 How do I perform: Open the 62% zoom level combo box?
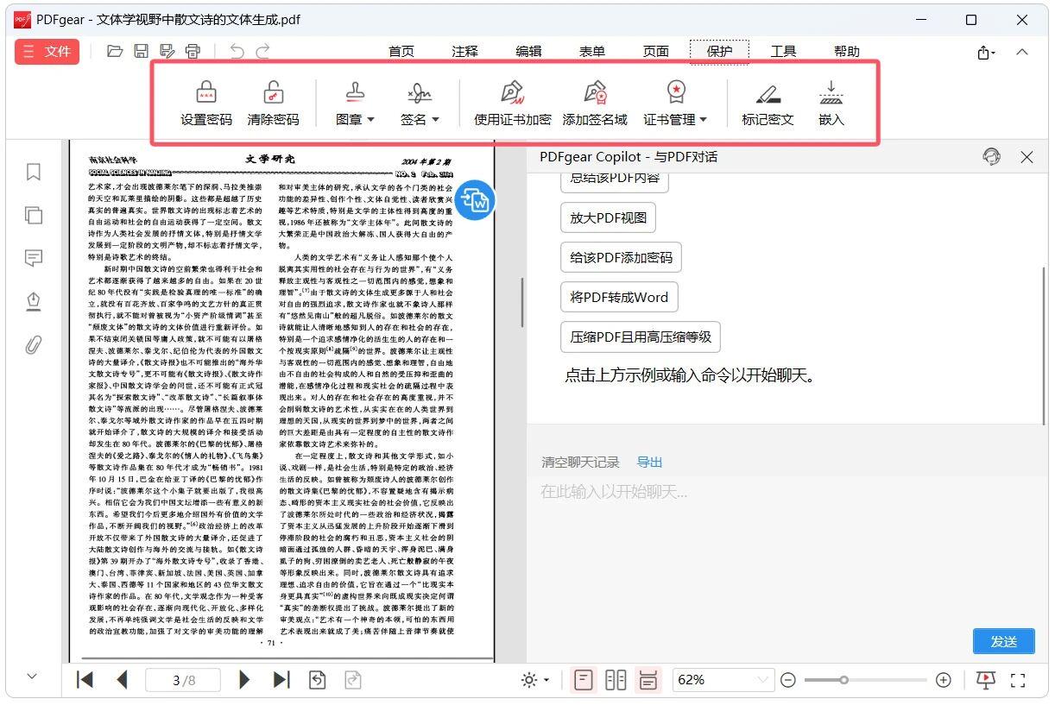(x=722, y=680)
